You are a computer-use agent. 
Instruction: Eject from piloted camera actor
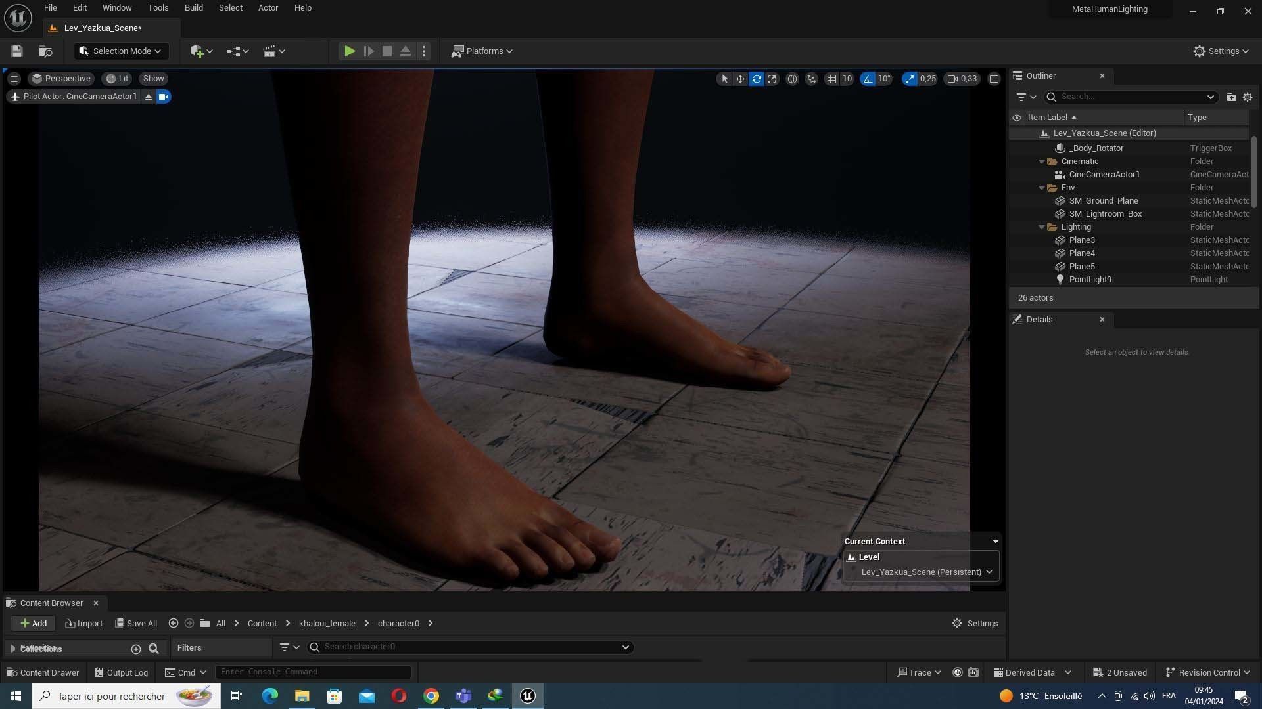tap(149, 97)
